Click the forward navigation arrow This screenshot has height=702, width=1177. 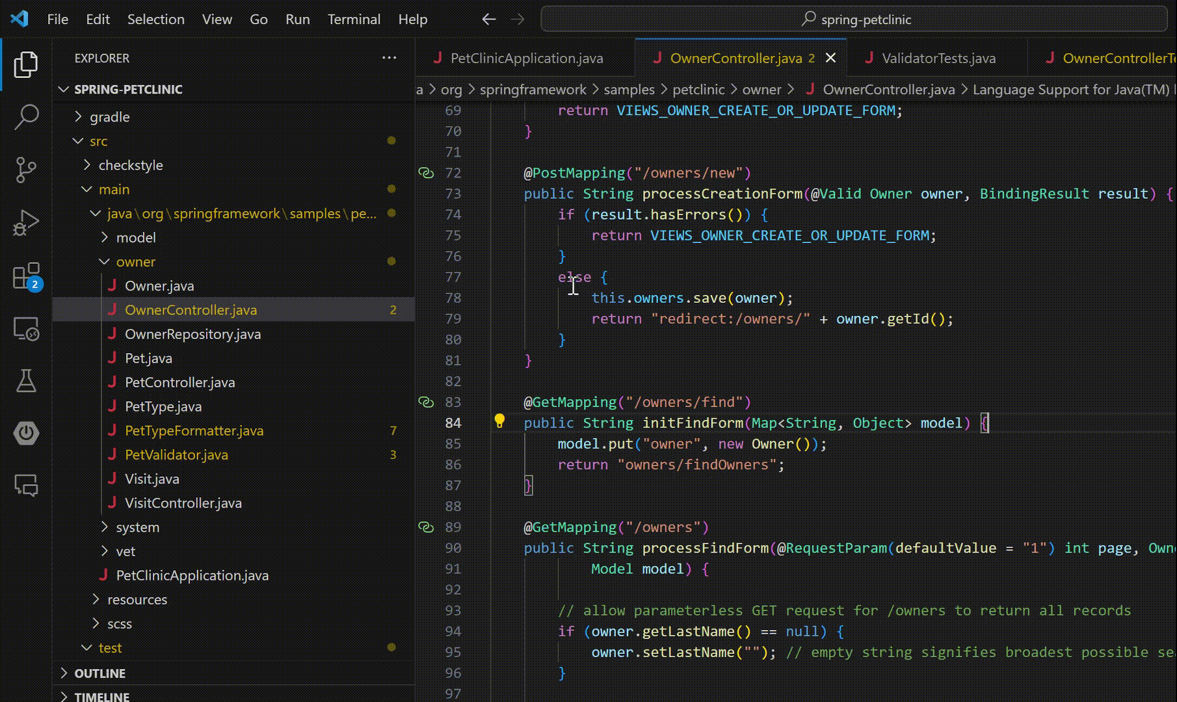[518, 19]
